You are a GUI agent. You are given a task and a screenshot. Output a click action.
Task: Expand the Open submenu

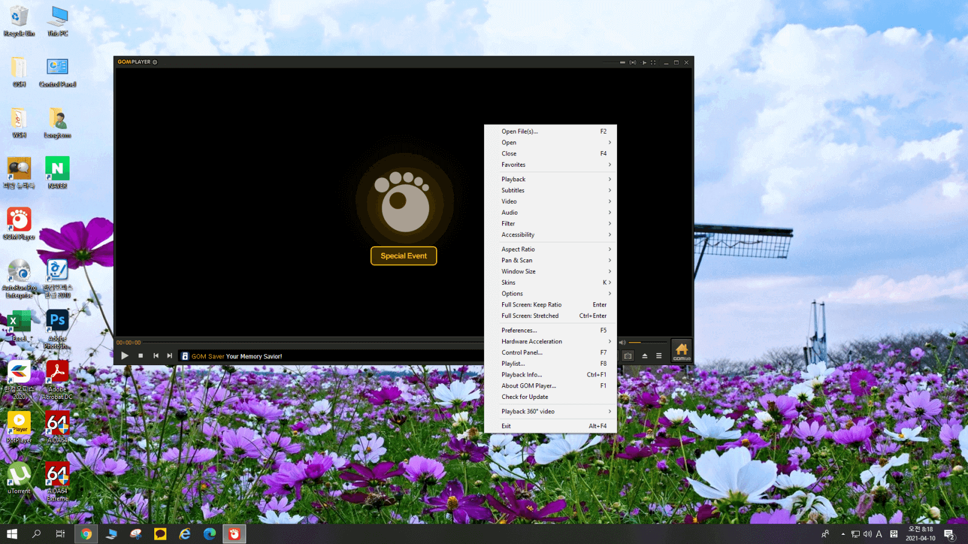click(551, 143)
